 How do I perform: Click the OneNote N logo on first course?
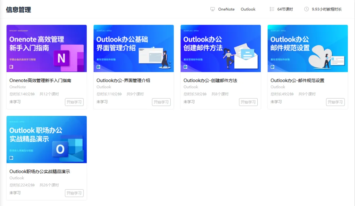(x=61, y=58)
